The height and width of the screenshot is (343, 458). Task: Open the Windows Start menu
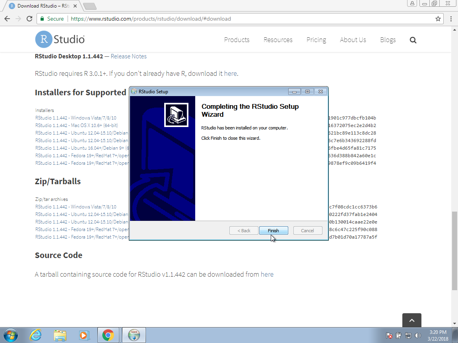[11, 335]
